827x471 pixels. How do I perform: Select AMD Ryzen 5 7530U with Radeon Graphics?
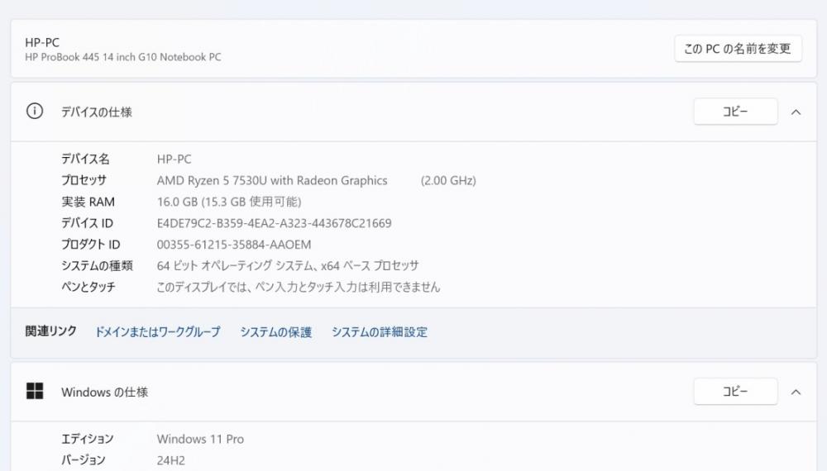pos(272,181)
